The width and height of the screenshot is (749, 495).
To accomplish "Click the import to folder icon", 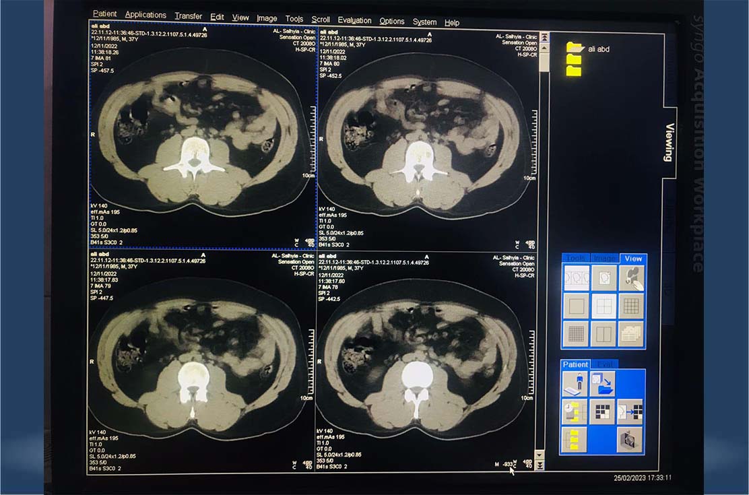I will 602,384.
